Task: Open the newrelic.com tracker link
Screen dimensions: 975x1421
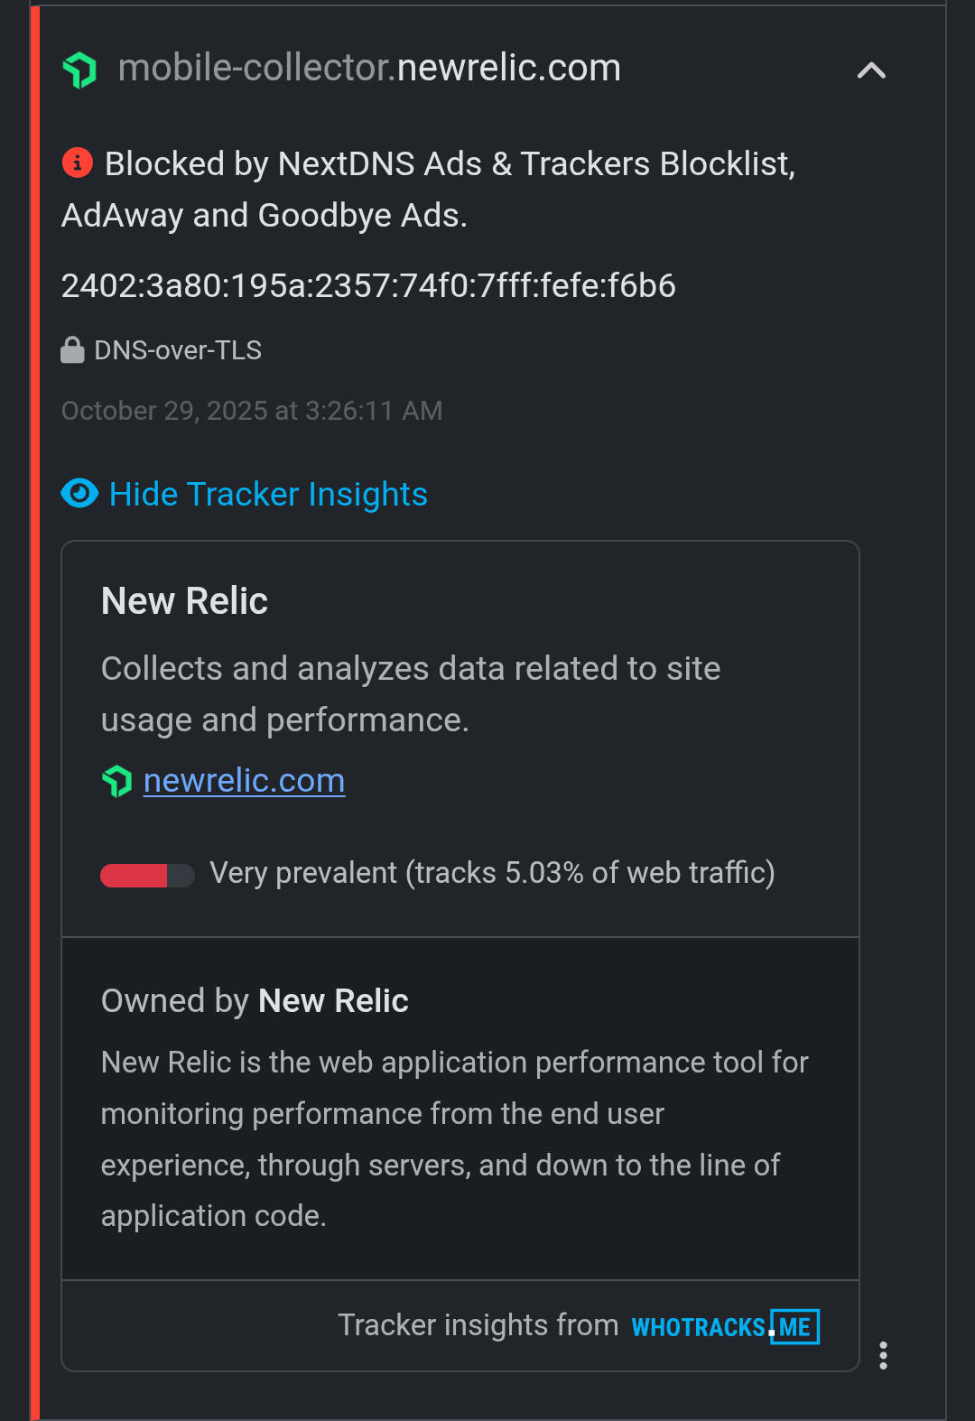Action: 244,781
